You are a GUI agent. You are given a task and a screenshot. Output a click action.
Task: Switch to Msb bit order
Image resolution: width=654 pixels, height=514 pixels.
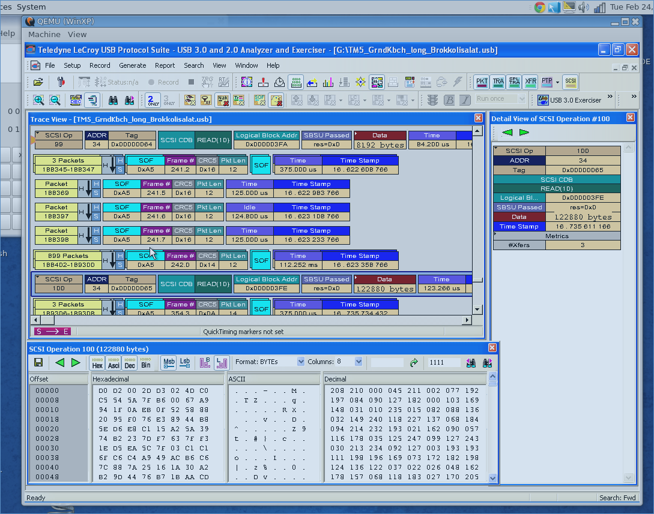tap(169, 363)
